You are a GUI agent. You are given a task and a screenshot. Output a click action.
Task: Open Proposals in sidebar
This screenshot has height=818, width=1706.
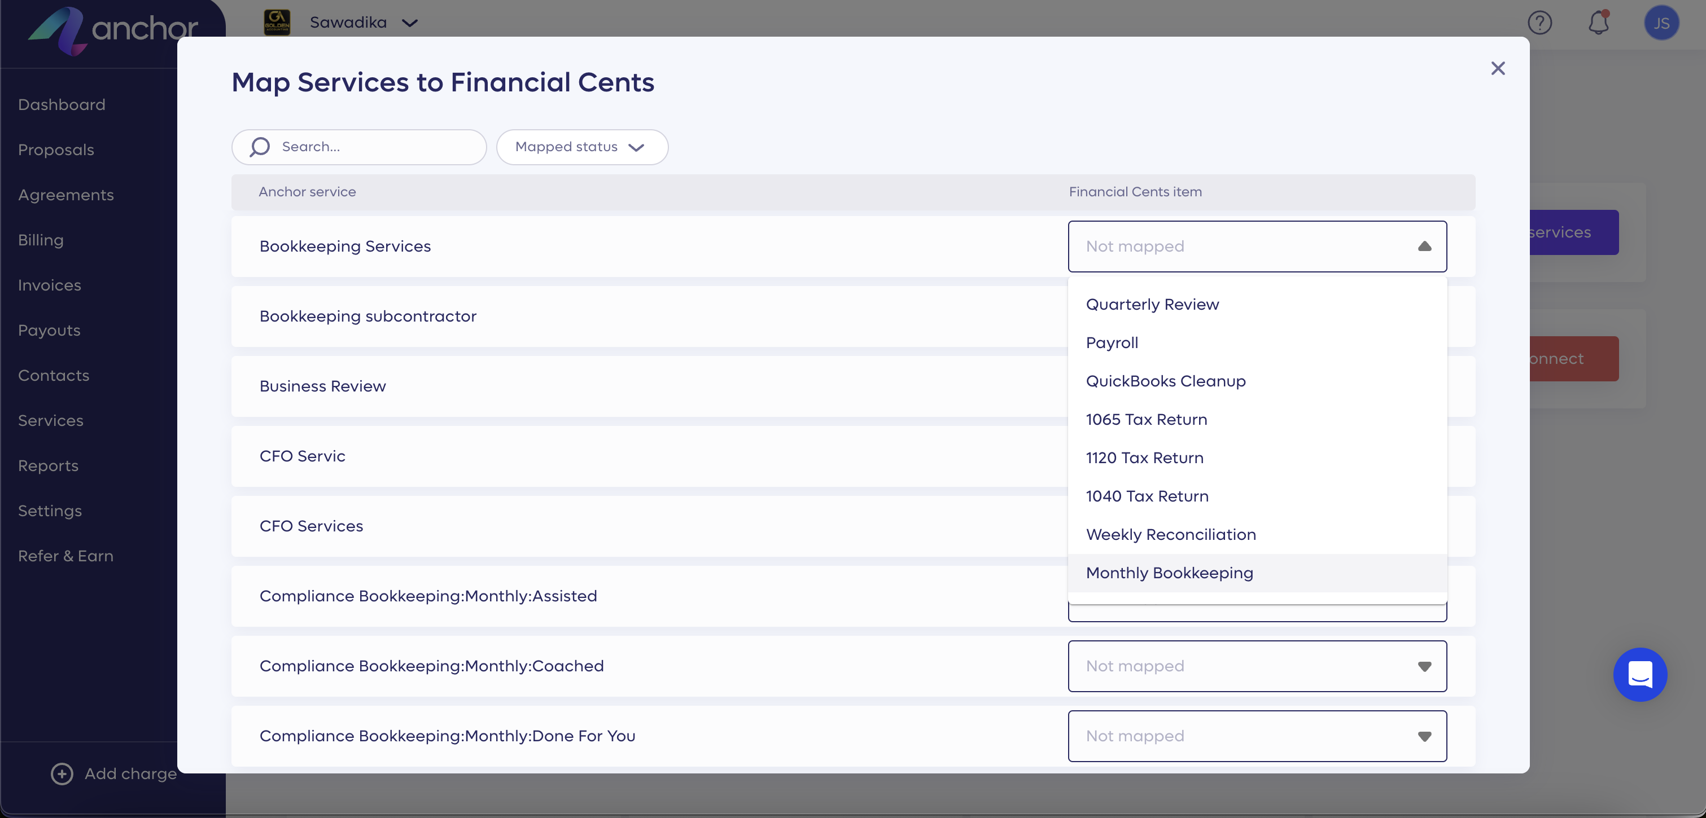pyautogui.click(x=56, y=149)
